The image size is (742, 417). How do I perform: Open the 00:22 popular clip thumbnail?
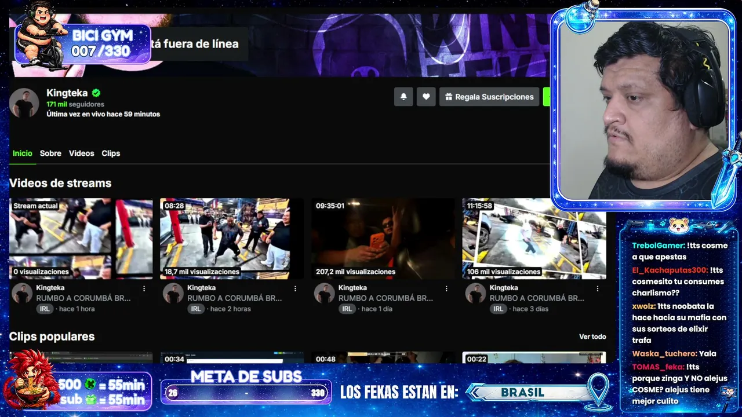pos(534,358)
